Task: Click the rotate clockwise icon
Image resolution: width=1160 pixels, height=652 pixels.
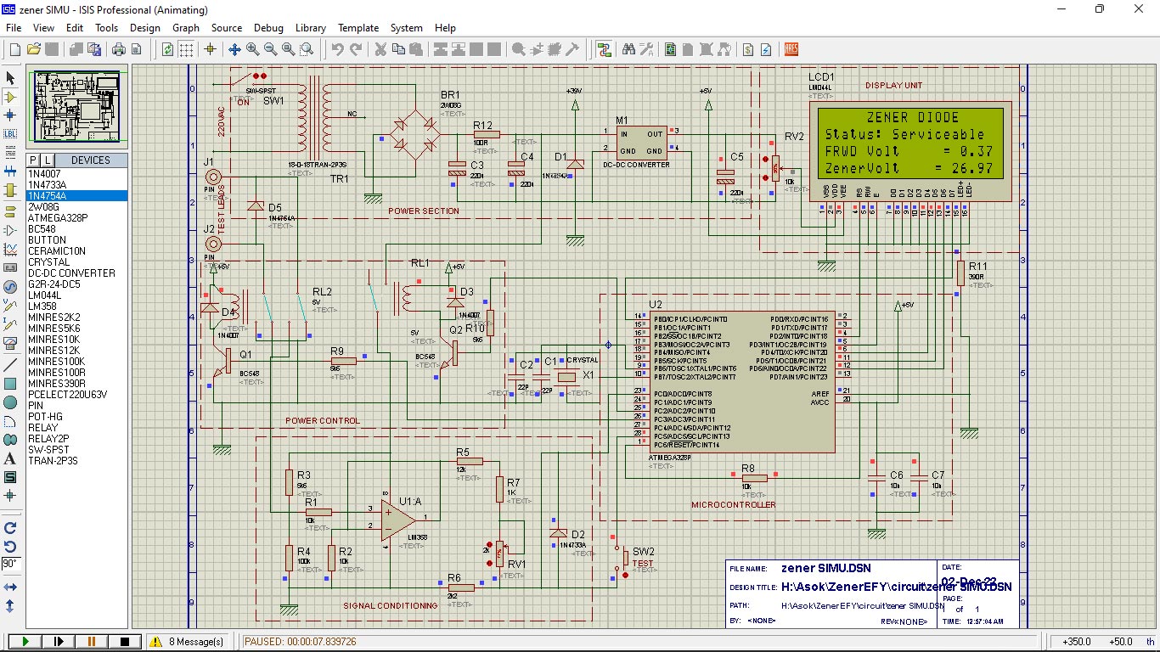Action: click(x=10, y=528)
